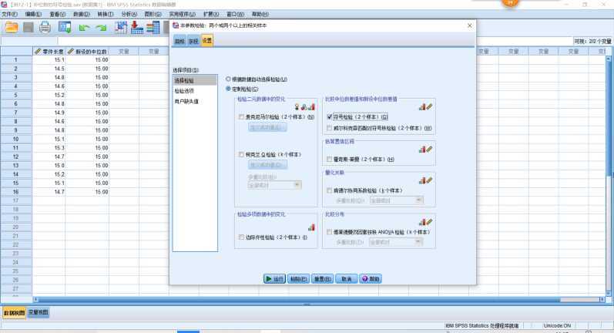Click the Save disk toolbar icon

pyautogui.click(x=29, y=28)
